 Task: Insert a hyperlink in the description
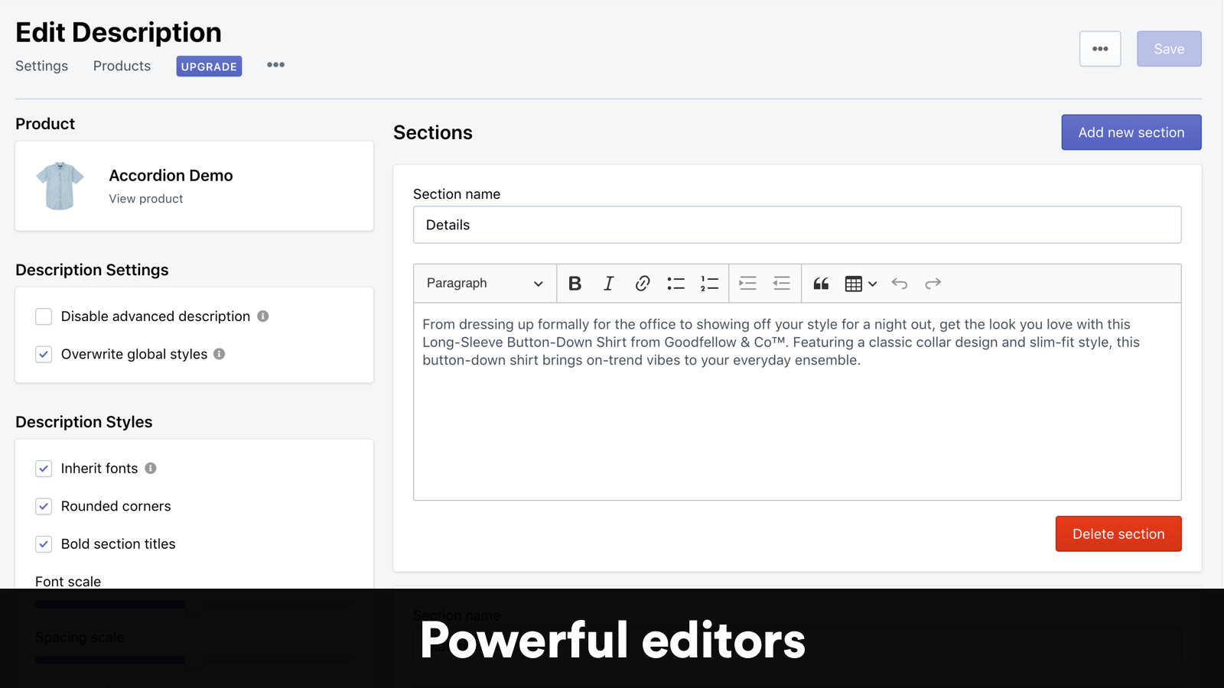(x=642, y=283)
